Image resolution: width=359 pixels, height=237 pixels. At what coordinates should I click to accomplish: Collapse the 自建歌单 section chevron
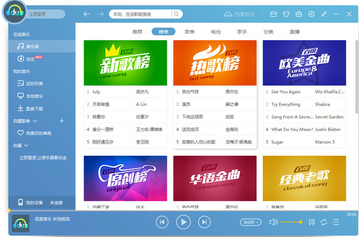point(35,121)
